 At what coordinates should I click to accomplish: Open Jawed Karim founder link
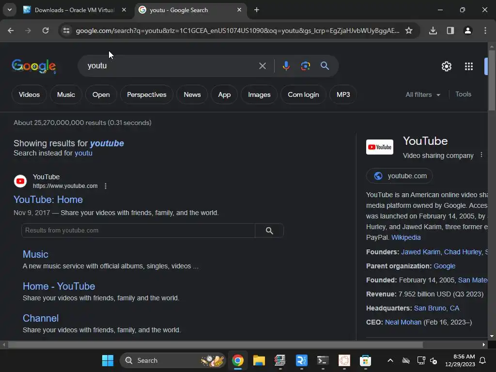coord(420,252)
